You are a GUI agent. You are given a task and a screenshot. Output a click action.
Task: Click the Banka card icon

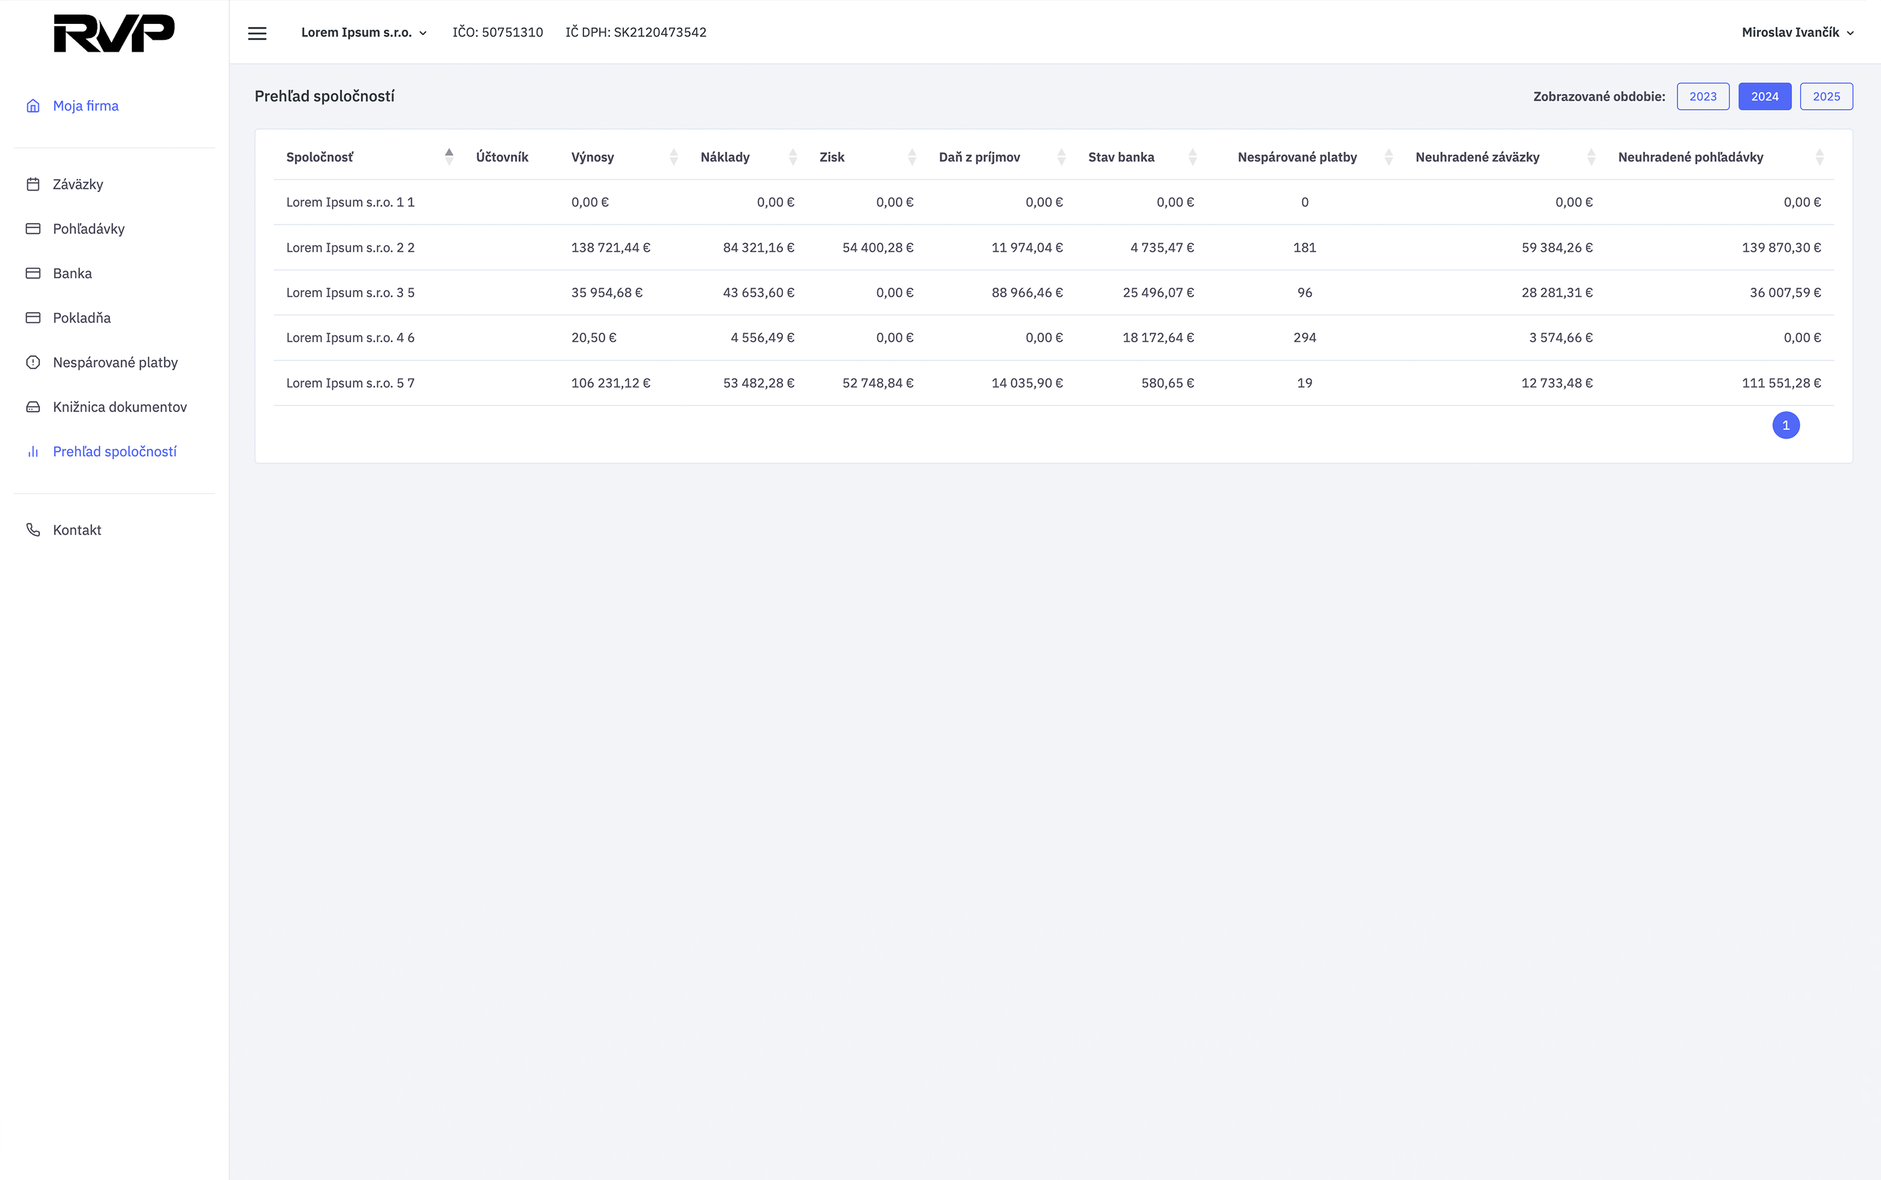click(32, 273)
